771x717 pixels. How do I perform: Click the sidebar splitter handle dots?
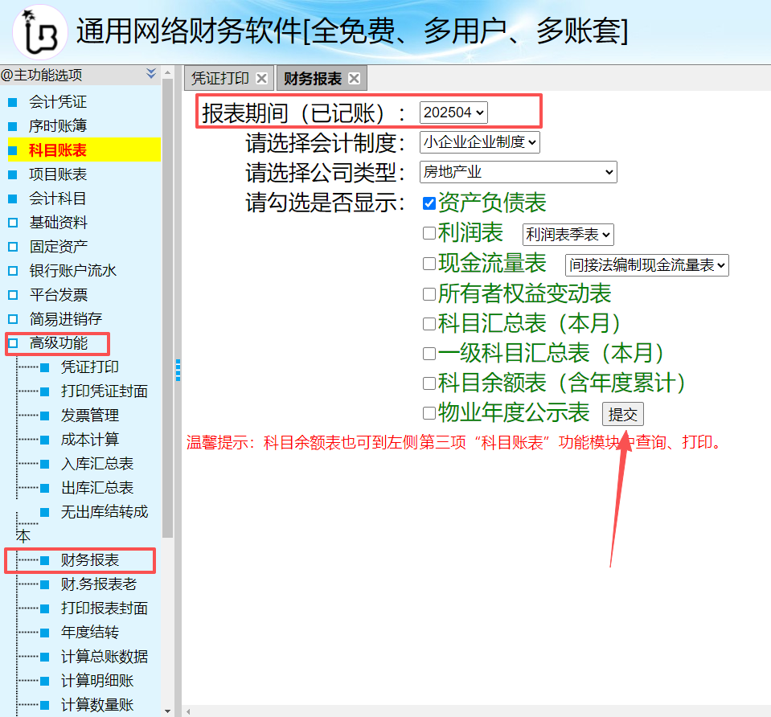[x=178, y=370]
